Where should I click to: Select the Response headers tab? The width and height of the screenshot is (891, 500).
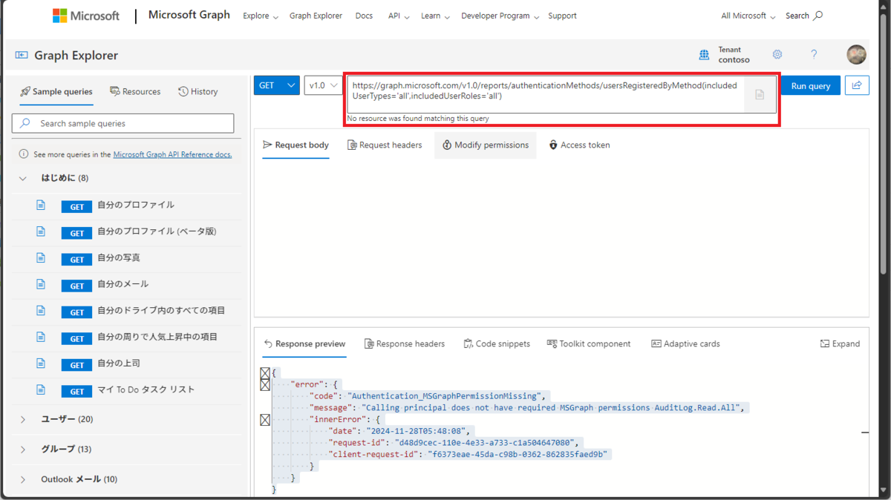[405, 344]
